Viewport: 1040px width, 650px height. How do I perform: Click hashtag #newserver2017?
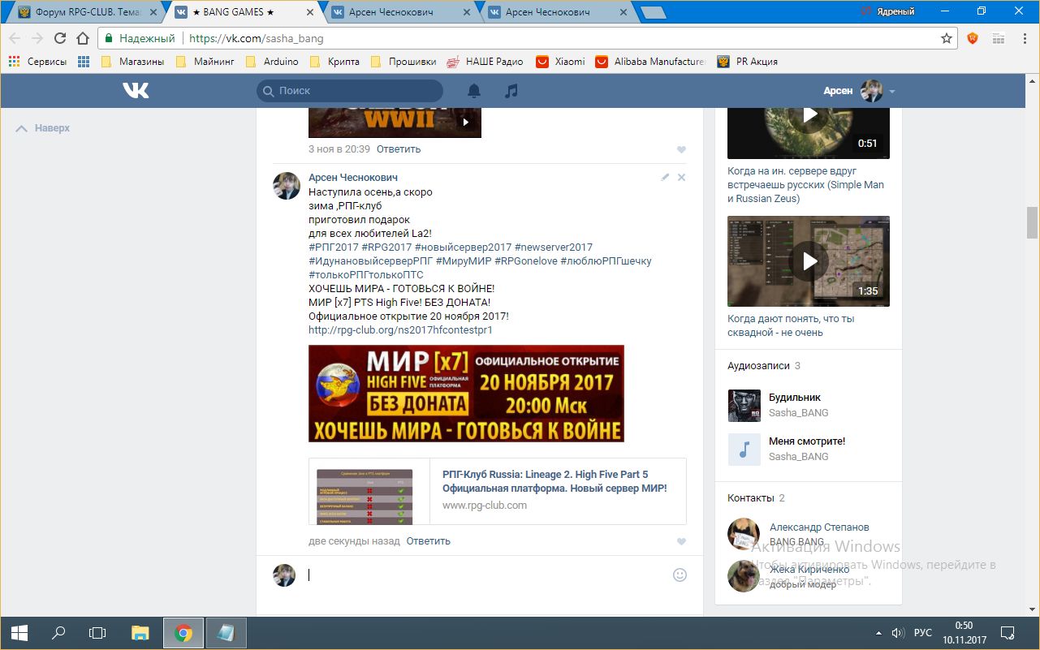[554, 248]
